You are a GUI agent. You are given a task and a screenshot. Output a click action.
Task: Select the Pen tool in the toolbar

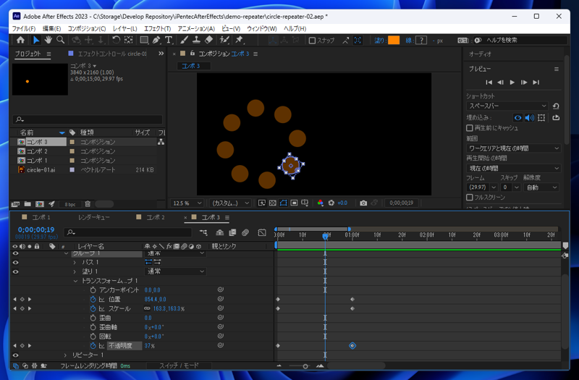[156, 41]
